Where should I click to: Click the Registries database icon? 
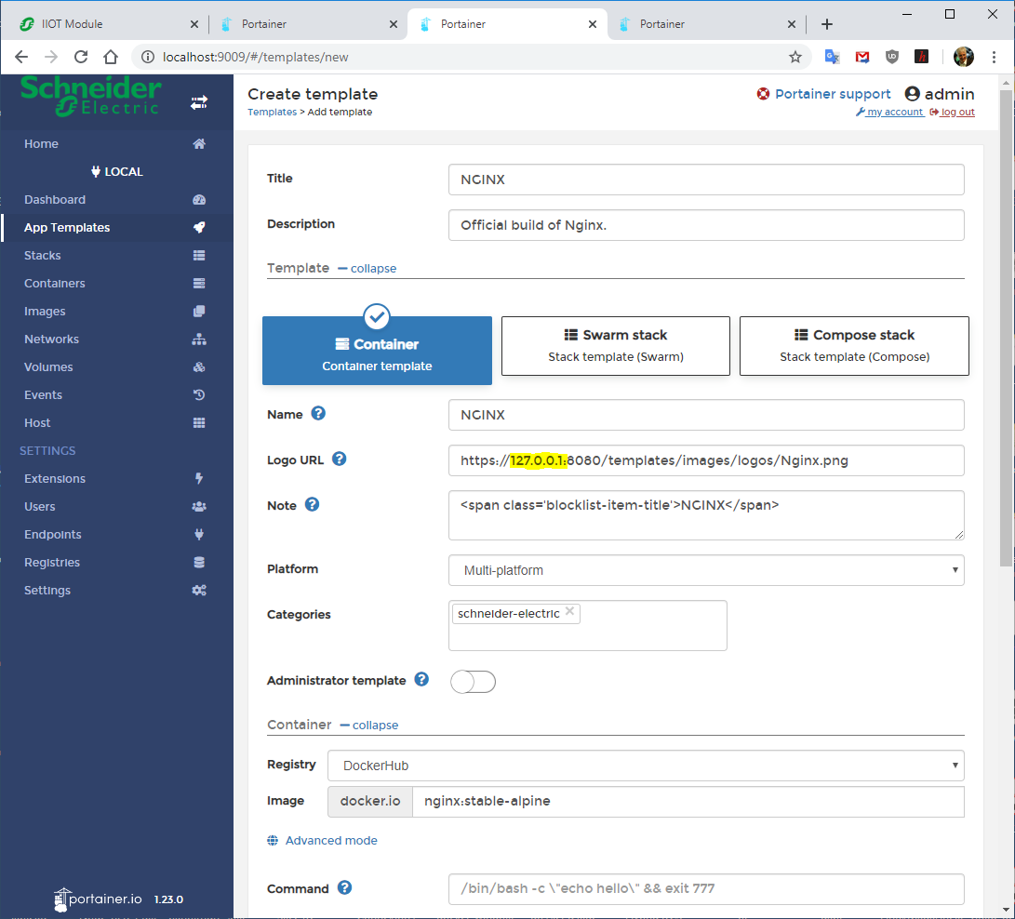click(x=199, y=562)
